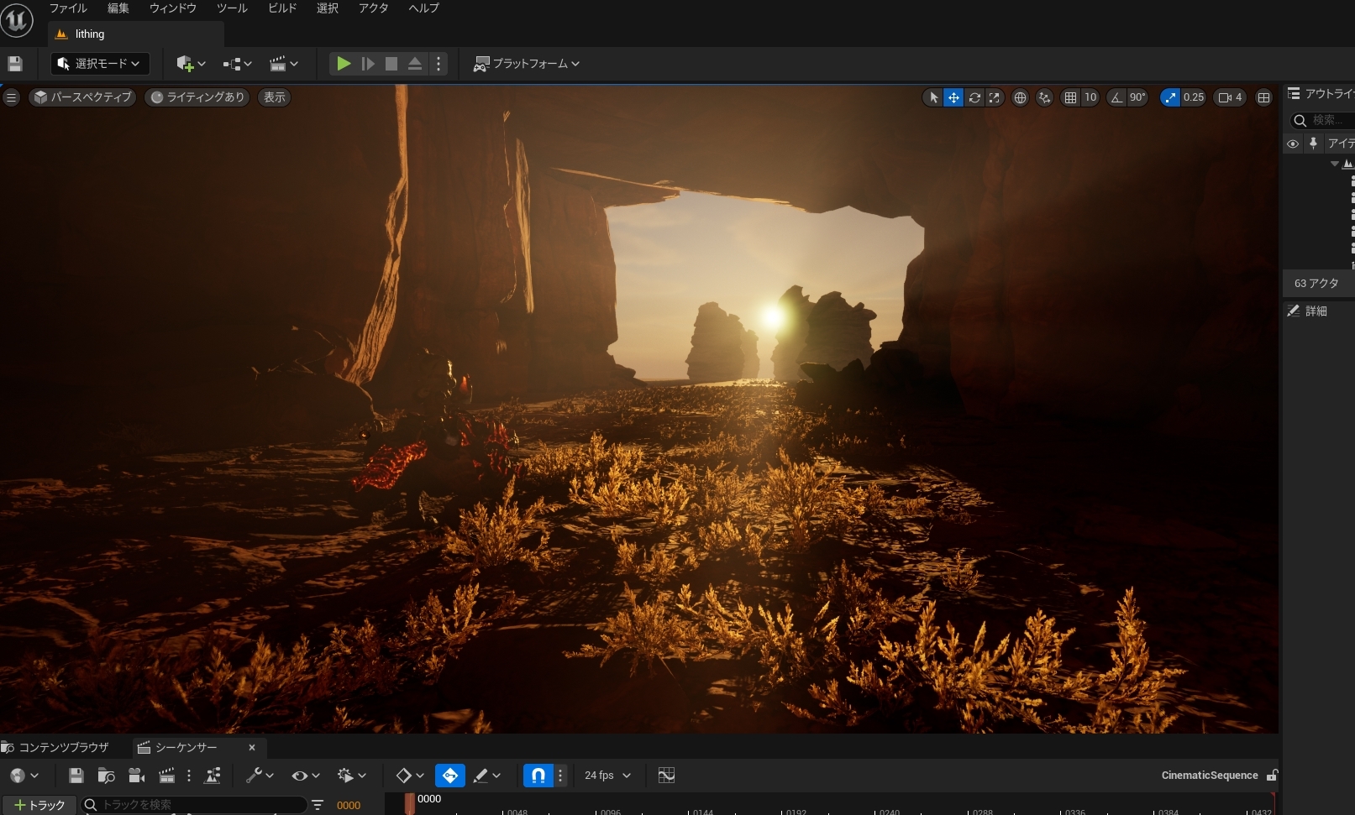1355x815 pixels.
Task: Save the level with the main toolbar floppy icon
Action: point(14,64)
